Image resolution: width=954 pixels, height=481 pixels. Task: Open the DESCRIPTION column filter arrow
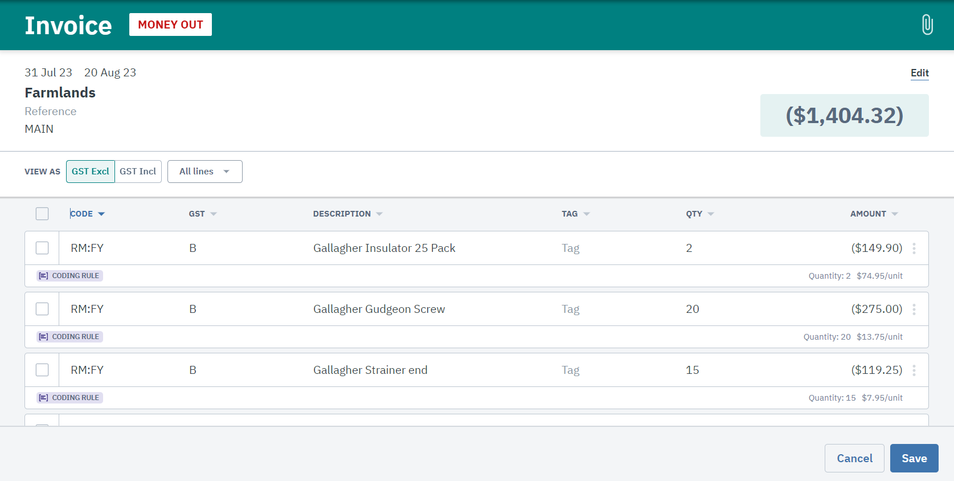click(x=379, y=214)
